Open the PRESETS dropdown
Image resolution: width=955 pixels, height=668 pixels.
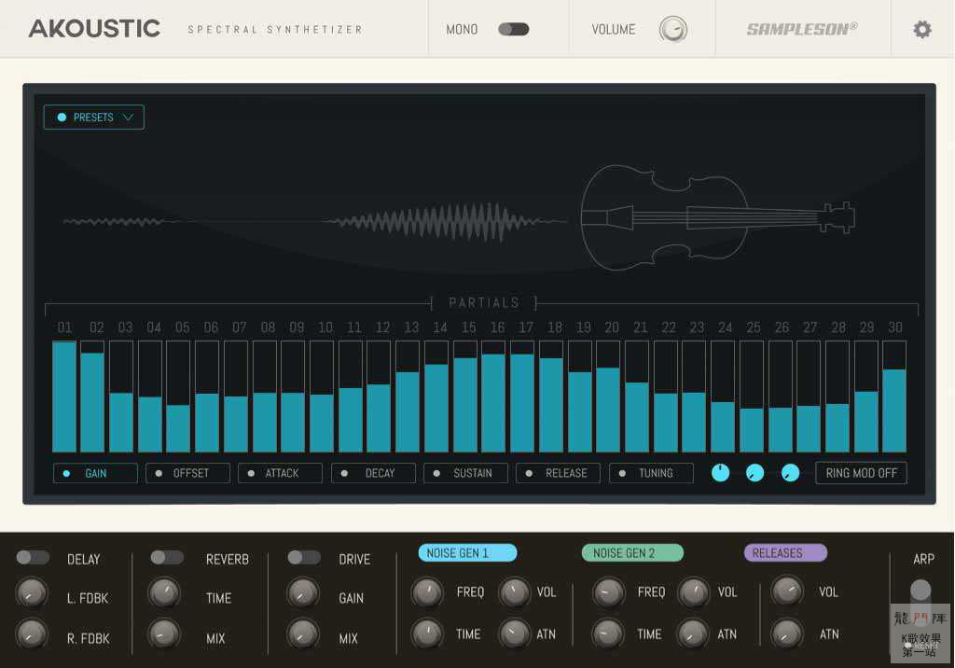point(94,117)
